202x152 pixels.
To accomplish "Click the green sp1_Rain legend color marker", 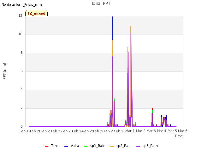I will click(x=86, y=146).
